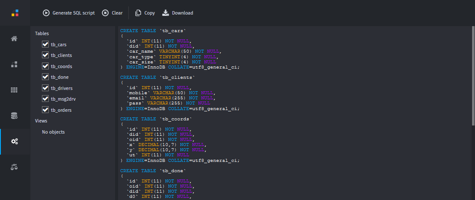Screen dimensions: 475x200
Task: Open the home icon in sidebar
Action: 14,39
